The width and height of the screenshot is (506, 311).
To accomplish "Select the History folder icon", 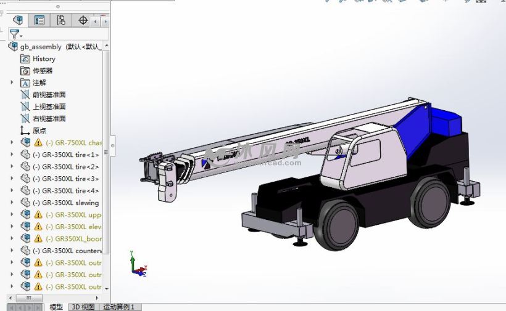I will click(x=25, y=59).
